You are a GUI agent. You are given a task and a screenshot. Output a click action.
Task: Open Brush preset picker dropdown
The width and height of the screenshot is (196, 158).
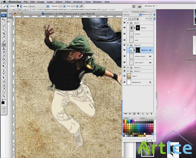21,6
